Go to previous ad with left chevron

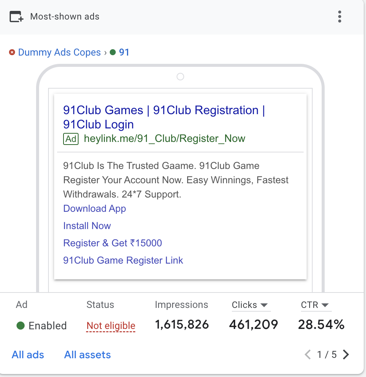308,354
